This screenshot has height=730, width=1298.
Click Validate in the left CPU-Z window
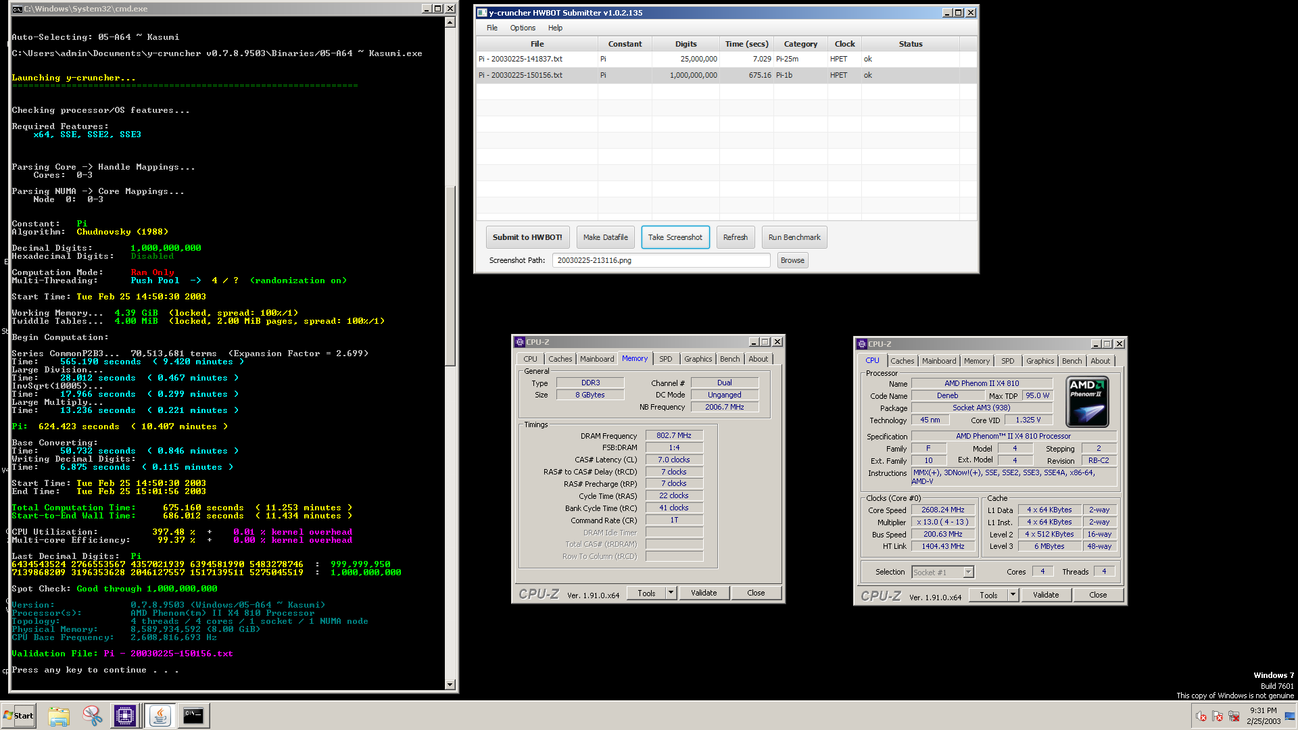[704, 593]
